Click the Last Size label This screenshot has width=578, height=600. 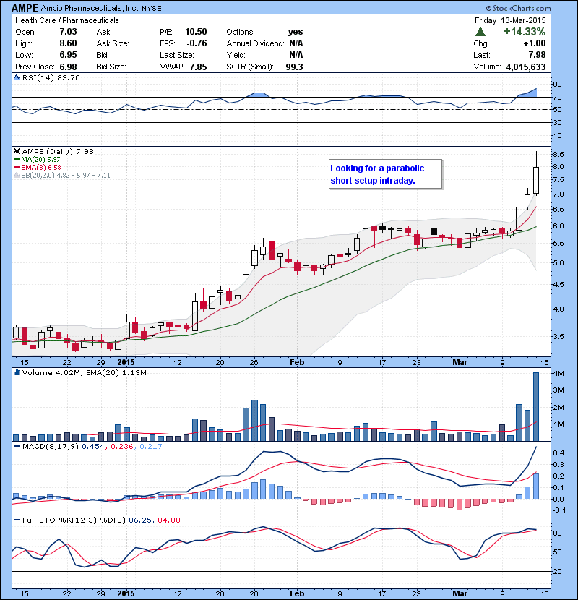177,55
